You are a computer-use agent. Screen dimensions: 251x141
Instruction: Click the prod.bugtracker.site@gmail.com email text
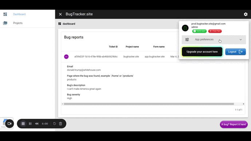click(x=208, y=24)
